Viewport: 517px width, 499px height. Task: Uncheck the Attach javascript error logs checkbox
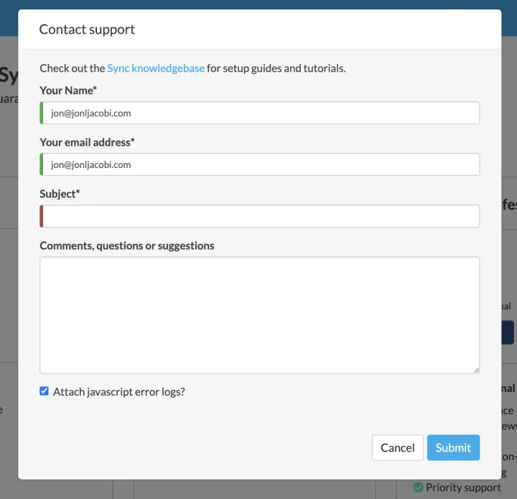tap(45, 391)
